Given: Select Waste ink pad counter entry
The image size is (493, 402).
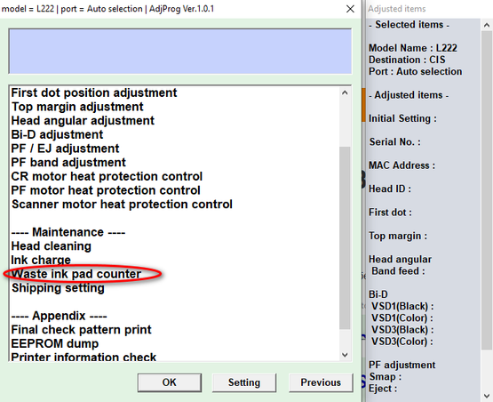Looking at the screenshot, I should point(76,274).
